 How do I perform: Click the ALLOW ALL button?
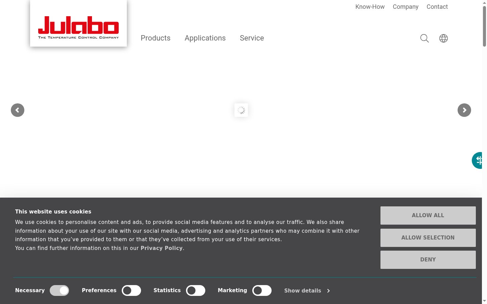(428, 216)
